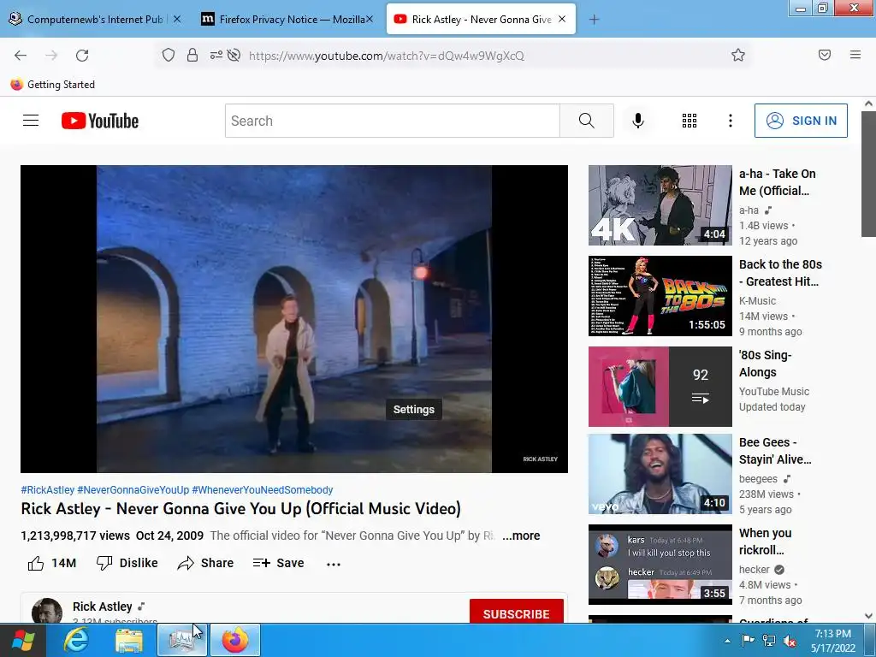The width and height of the screenshot is (876, 657).
Task: Go back with the browser back arrow
Action: click(21, 56)
